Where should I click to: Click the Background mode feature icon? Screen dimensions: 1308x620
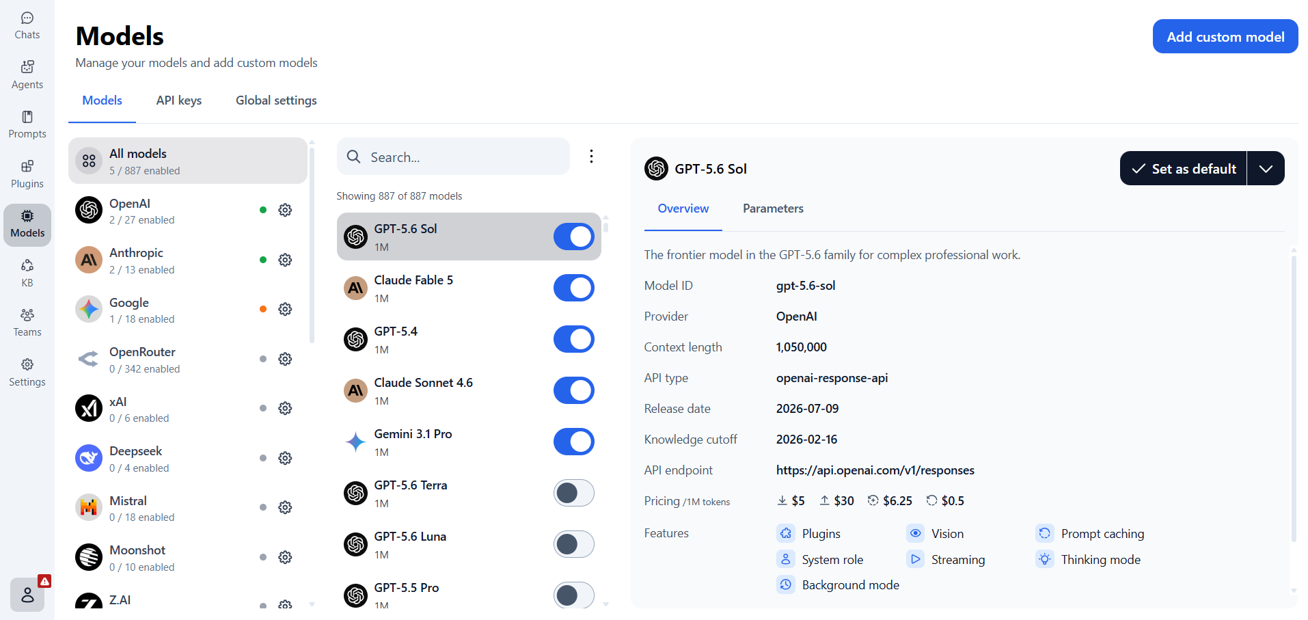tap(786, 584)
